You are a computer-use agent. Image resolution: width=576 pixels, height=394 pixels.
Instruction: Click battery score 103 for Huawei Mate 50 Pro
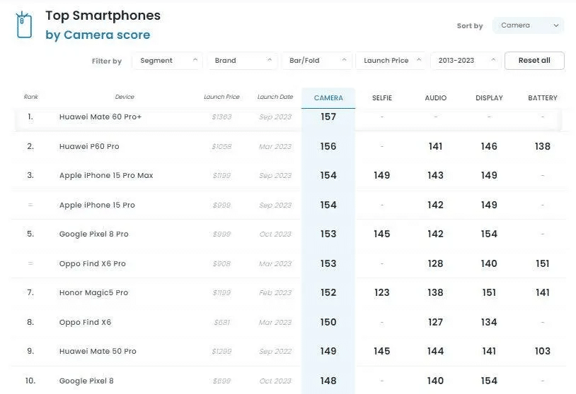(x=543, y=351)
